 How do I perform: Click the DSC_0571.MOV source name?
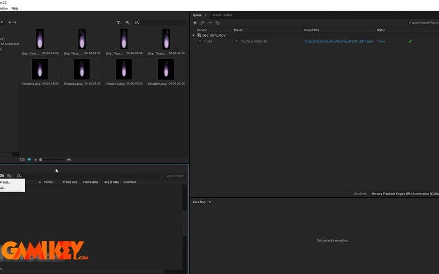[214, 36]
